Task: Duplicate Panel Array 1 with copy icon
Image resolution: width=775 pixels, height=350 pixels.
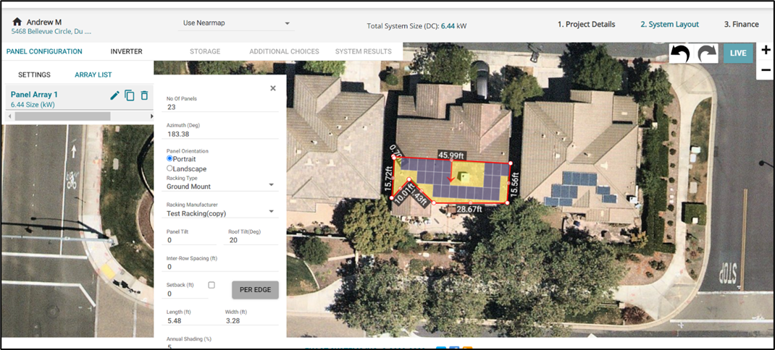Action: (x=130, y=95)
